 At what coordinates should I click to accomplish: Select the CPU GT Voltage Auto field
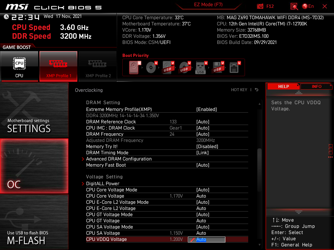[201, 220]
